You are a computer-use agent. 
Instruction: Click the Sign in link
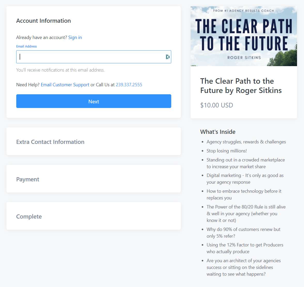pyautogui.click(x=75, y=37)
